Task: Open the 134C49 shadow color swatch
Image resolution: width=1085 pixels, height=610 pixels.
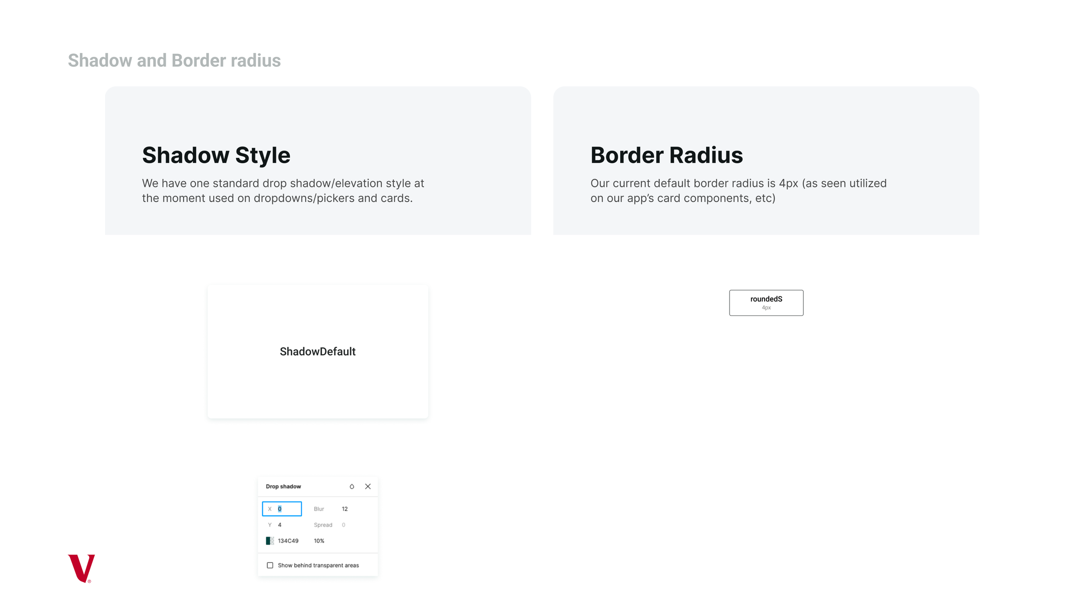Action: click(270, 541)
